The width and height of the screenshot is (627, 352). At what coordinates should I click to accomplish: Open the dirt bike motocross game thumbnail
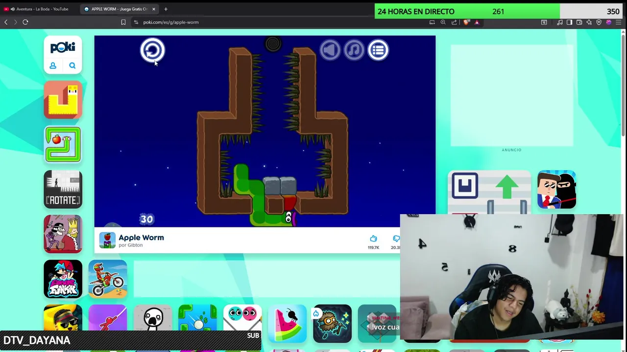click(108, 279)
